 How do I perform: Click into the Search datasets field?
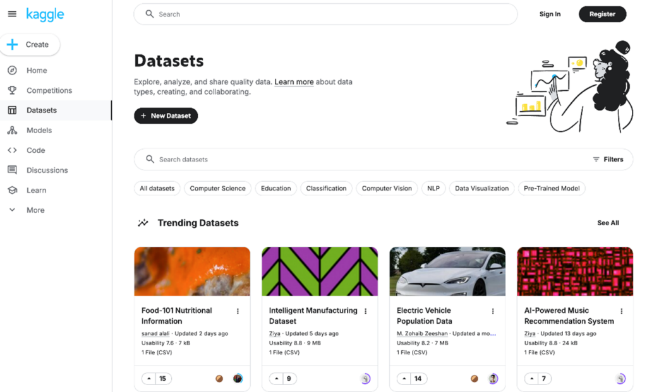(x=366, y=160)
